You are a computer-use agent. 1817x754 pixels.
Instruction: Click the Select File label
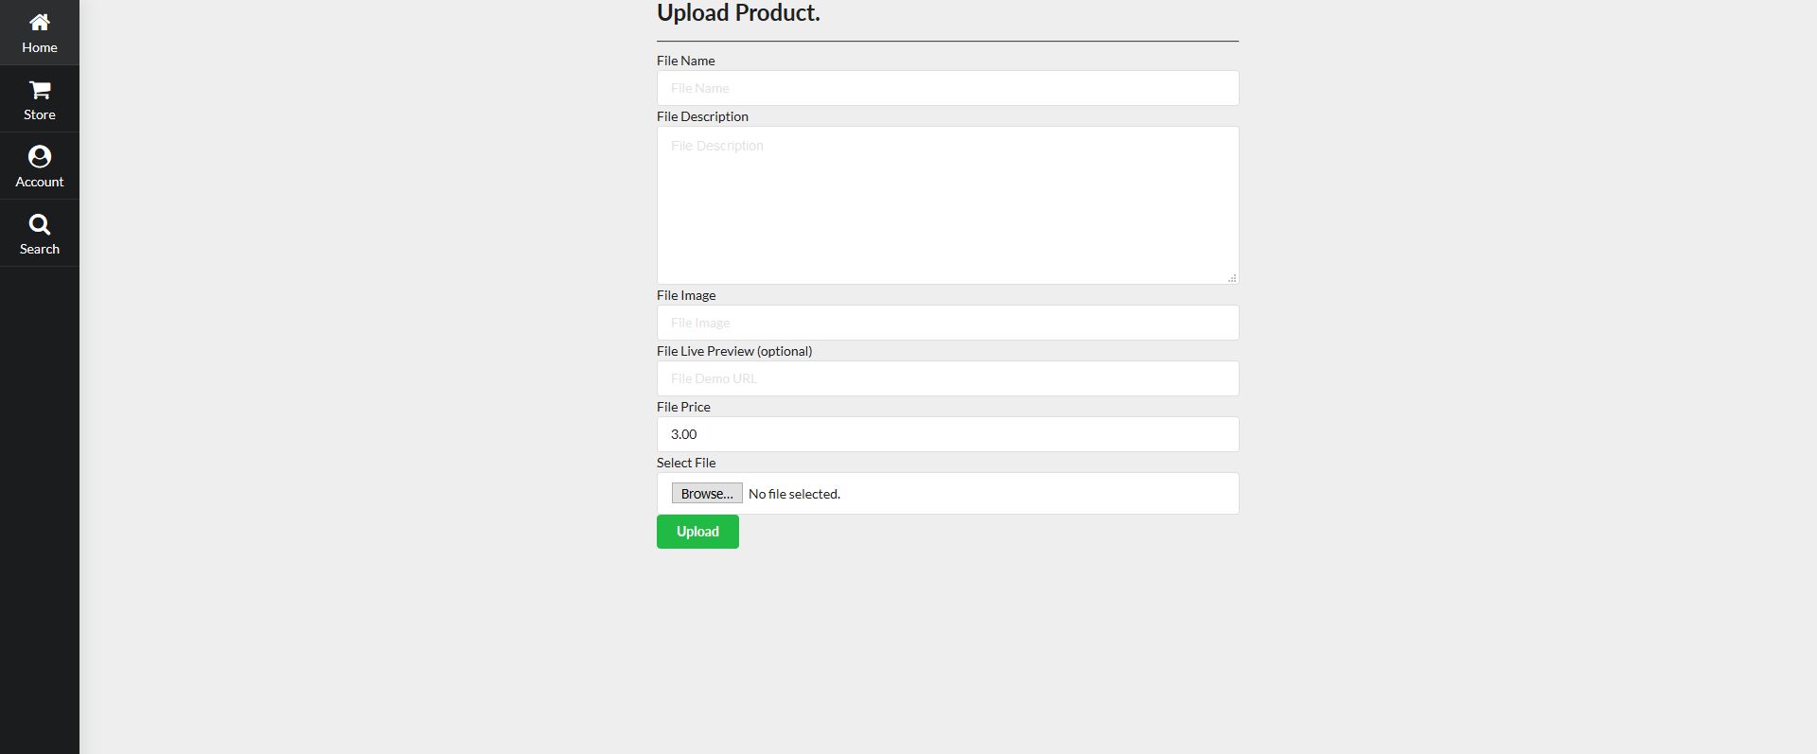[686, 463]
